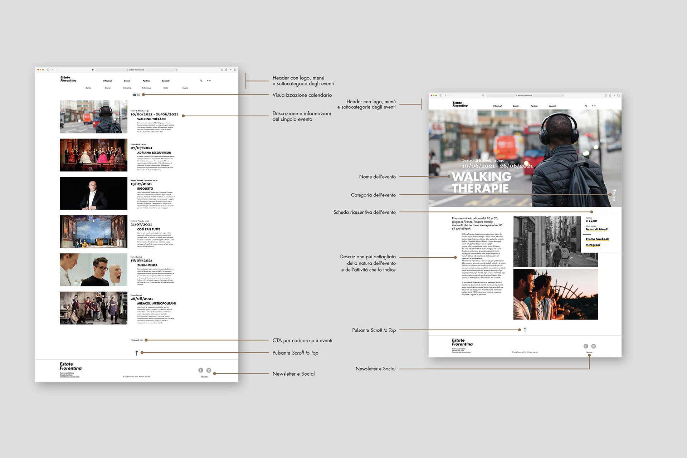This screenshot has width=687, height=458.
Task: Open 'Teatro di Rifredi' ticket info link
Action: click(596, 229)
